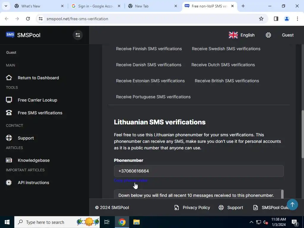This screenshot has width=304, height=228.
Task: Open the Chrome profile avatar
Action: [287, 19]
